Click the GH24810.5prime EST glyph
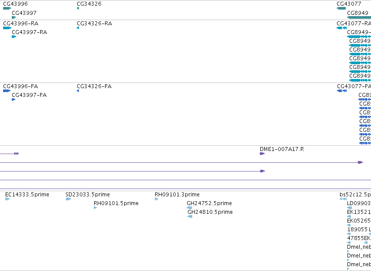371x271 pixels. point(190,216)
